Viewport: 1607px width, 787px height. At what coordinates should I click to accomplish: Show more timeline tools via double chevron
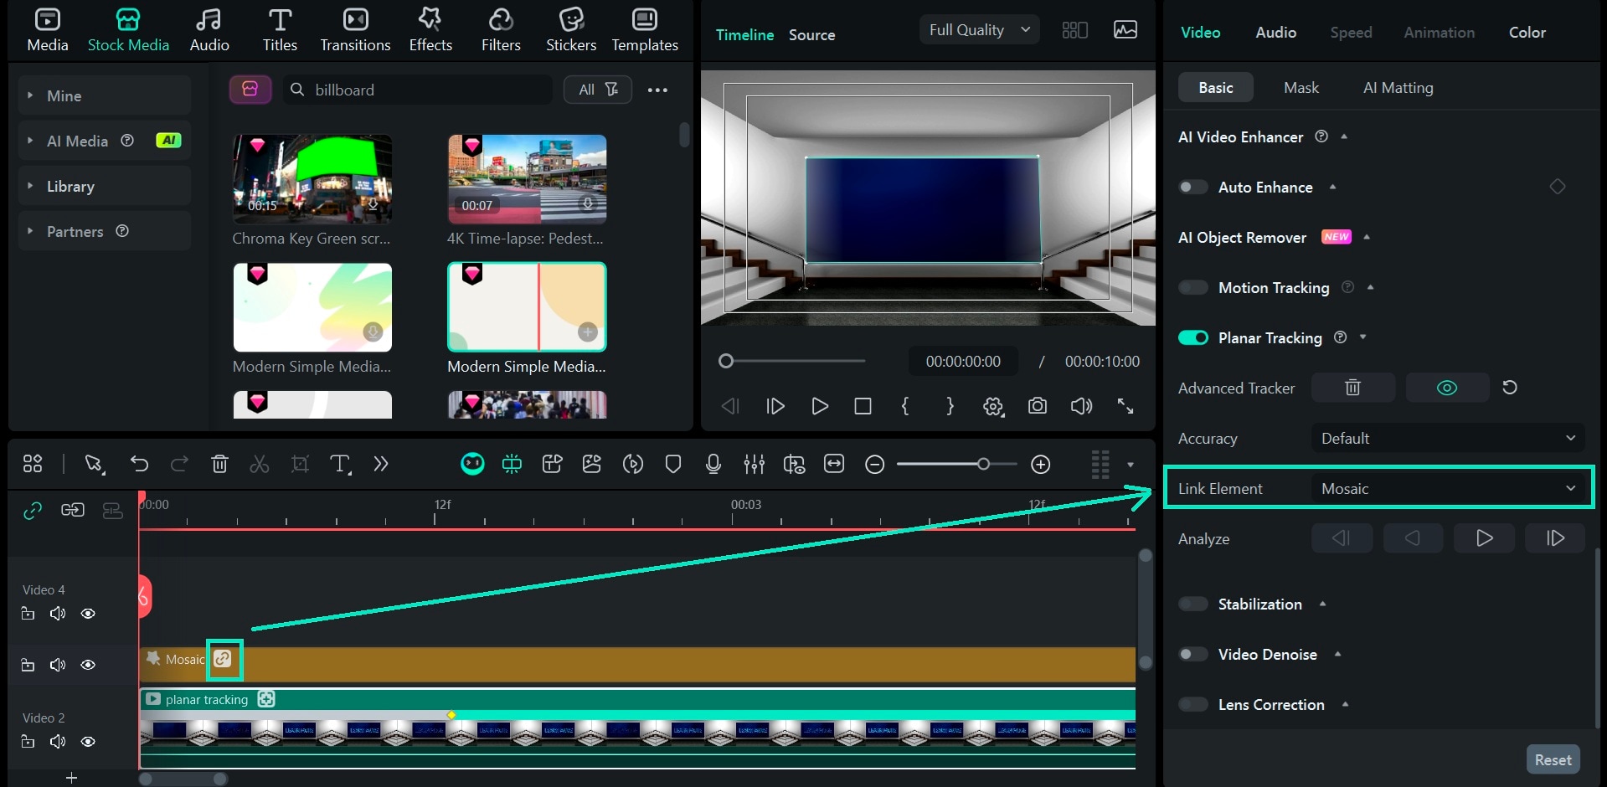point(381,464)
